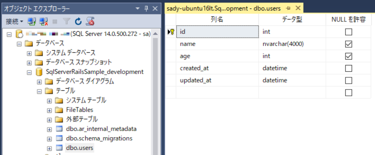Viewport: 375px width, 155px height.
Task: Toggle allow NULL for id column
Action: [x=348, y=32]
